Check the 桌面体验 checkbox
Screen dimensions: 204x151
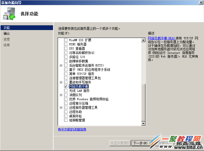(x=66, y=116)
